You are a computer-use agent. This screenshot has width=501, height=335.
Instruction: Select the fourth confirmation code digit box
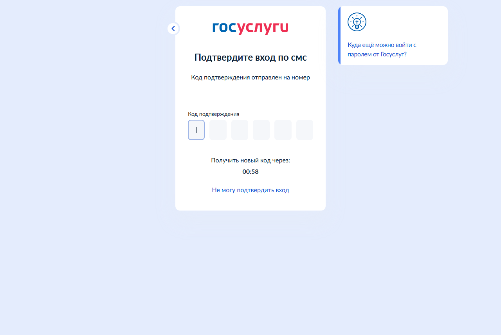(261, 130)
